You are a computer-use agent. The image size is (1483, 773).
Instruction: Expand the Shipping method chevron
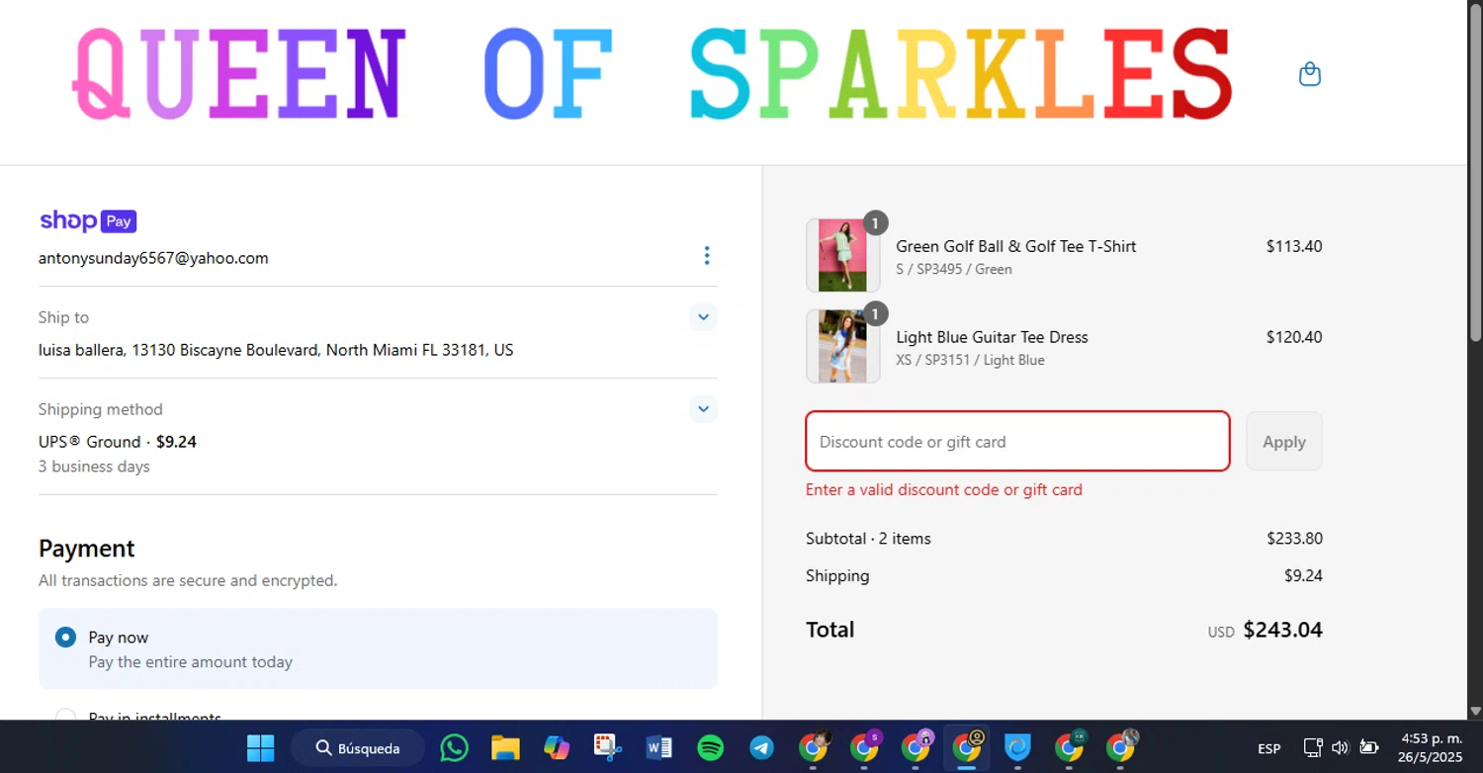pos(703,408)
